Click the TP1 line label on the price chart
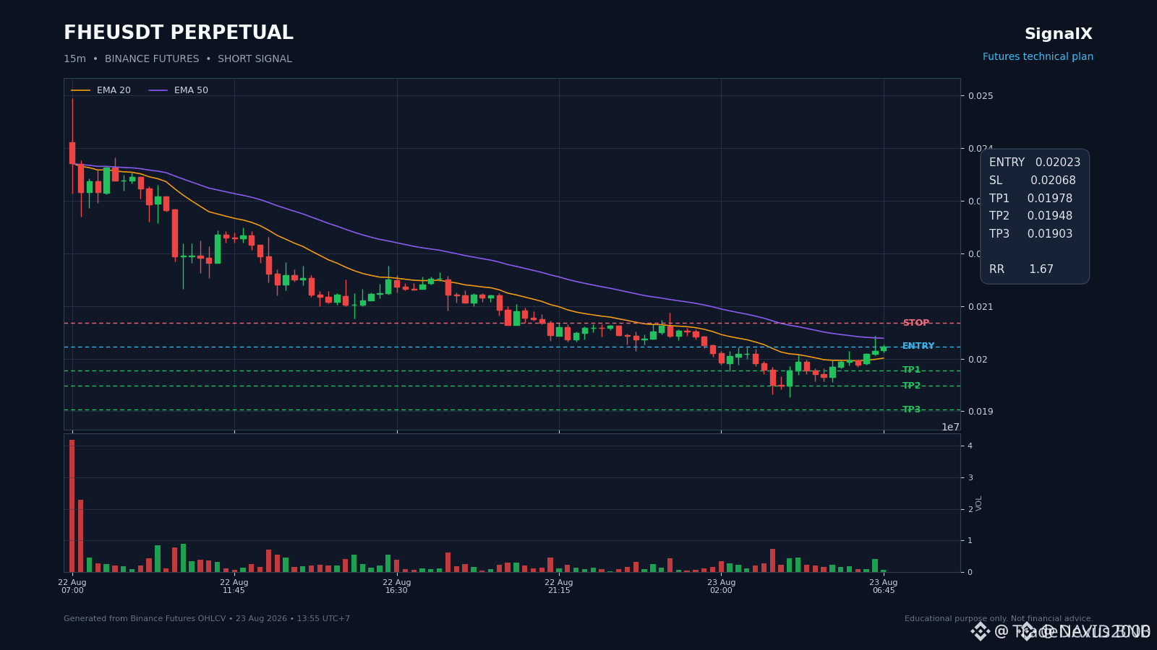This screenshot has width=1157, height=650. (x=911, y=370)
